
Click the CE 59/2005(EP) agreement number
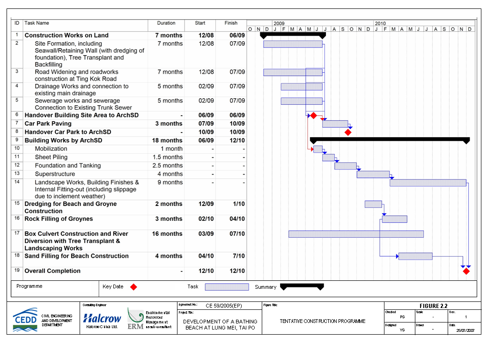point(224,306)
